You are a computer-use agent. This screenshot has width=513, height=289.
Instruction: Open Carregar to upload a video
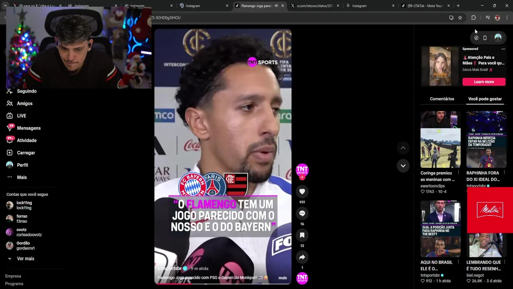click(26, 153)
